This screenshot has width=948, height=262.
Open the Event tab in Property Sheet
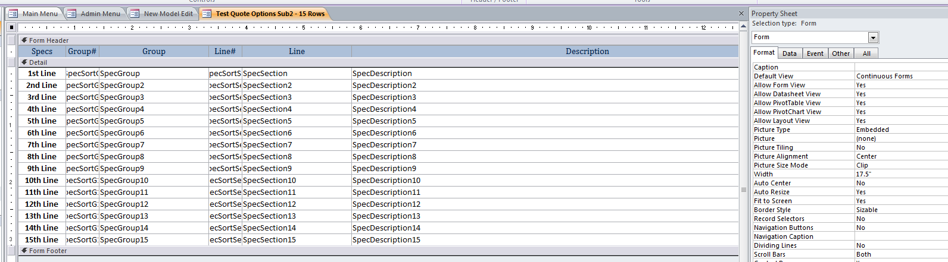pyautogui.click(x=815, y=53)
